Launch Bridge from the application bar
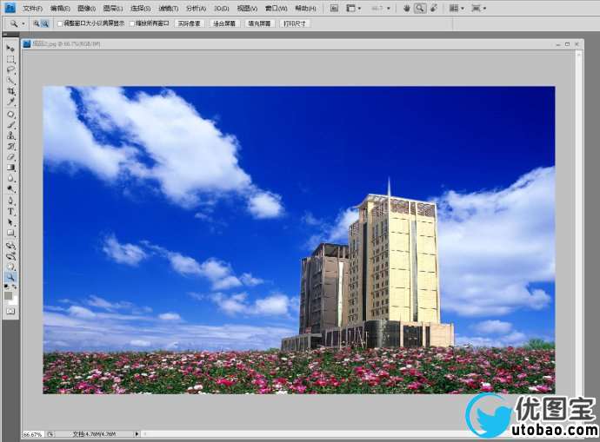Image resolution: width=600 pixels, height=442 pixels. click(334, 8)
